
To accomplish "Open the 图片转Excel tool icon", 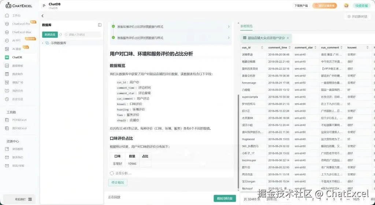I will click(7, 128).
